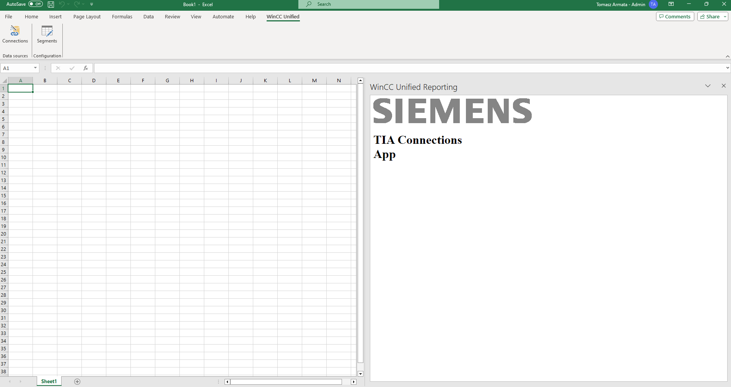The height and width of the screenshot is (387, 731).
Task: Customize Quick Access Toolbar dropdown
Action: [92, 4]
